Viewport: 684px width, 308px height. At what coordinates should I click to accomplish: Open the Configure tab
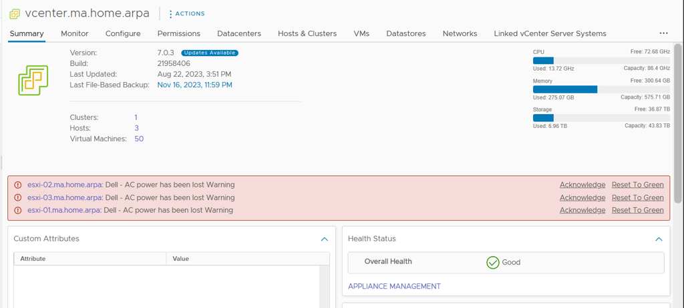coord(123,33)
